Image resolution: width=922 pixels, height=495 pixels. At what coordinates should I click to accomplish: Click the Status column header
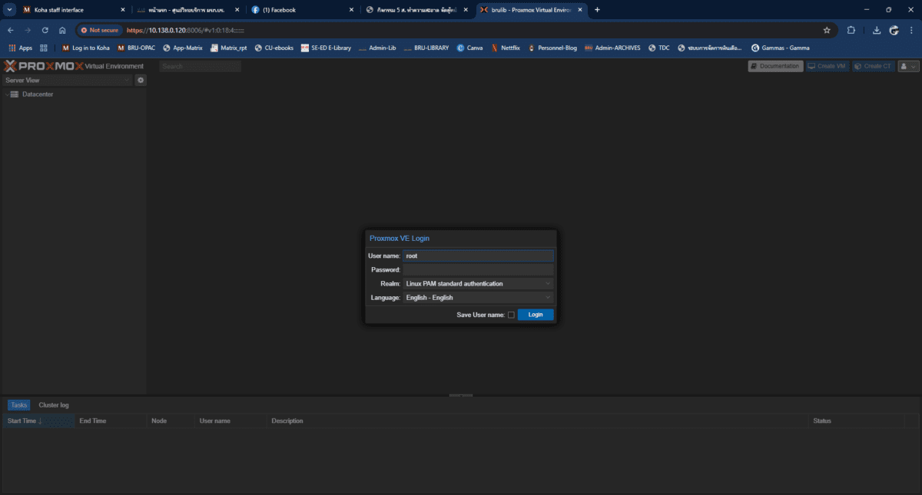(x=857, y=421)
